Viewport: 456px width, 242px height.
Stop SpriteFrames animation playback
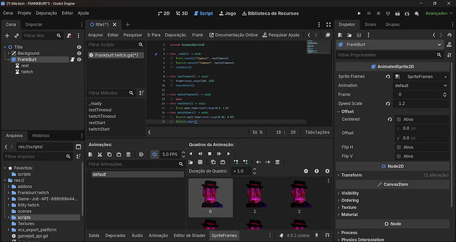[209, 153]
